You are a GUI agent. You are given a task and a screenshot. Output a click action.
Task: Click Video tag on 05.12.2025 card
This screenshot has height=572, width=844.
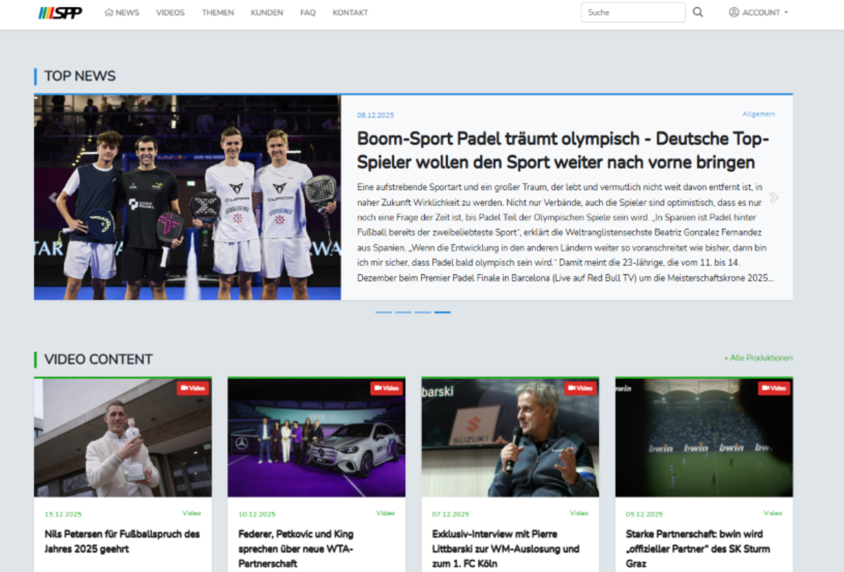[773, 513]
